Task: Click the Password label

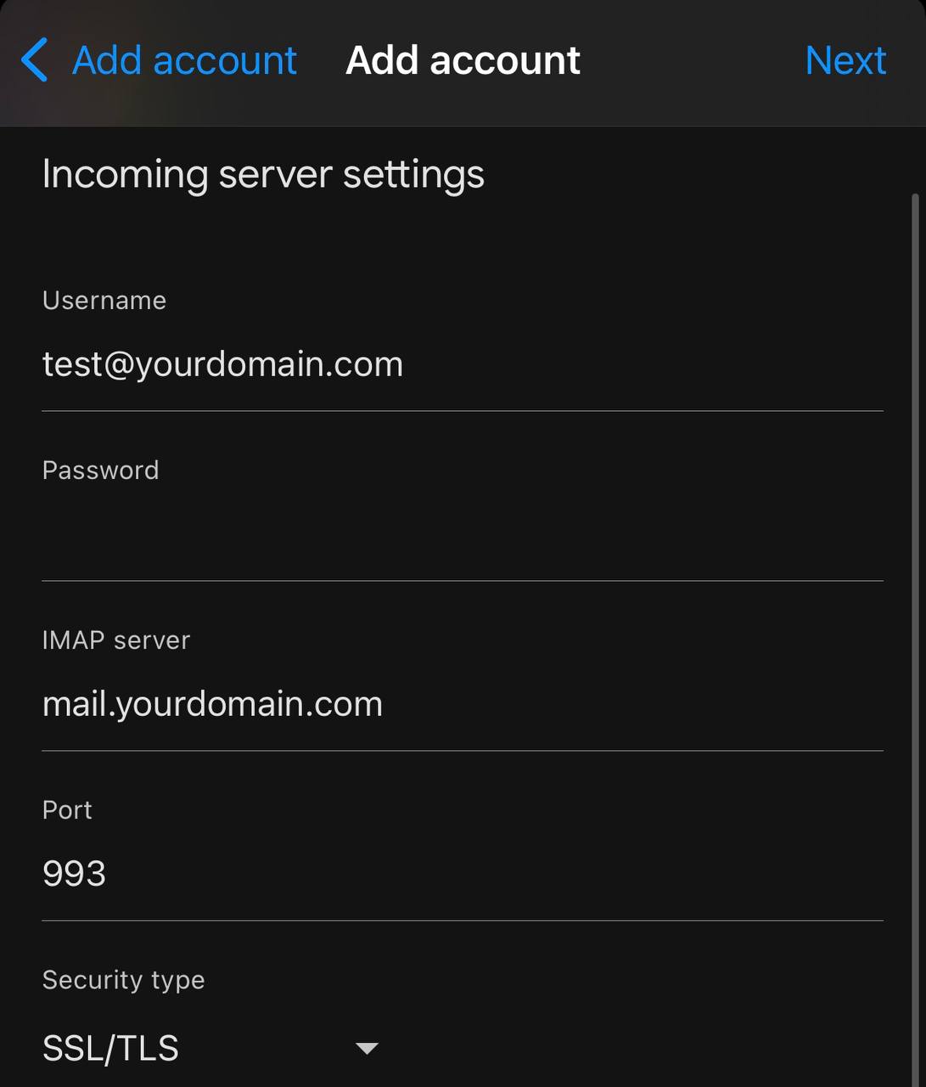Action: [100, 470]
